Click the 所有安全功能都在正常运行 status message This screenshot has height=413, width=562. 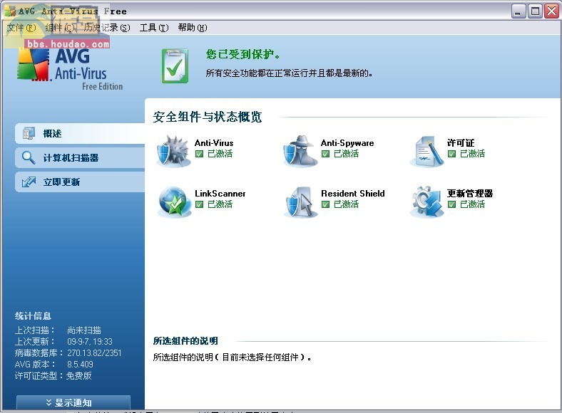pos(289,73)
